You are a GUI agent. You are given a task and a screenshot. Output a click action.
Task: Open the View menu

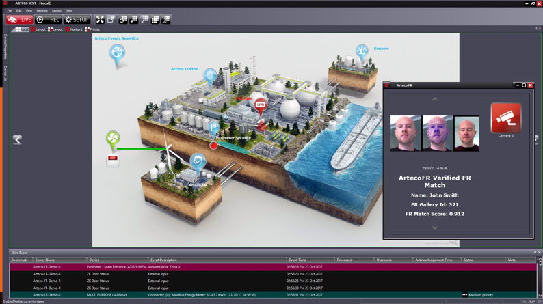point(29,11)
